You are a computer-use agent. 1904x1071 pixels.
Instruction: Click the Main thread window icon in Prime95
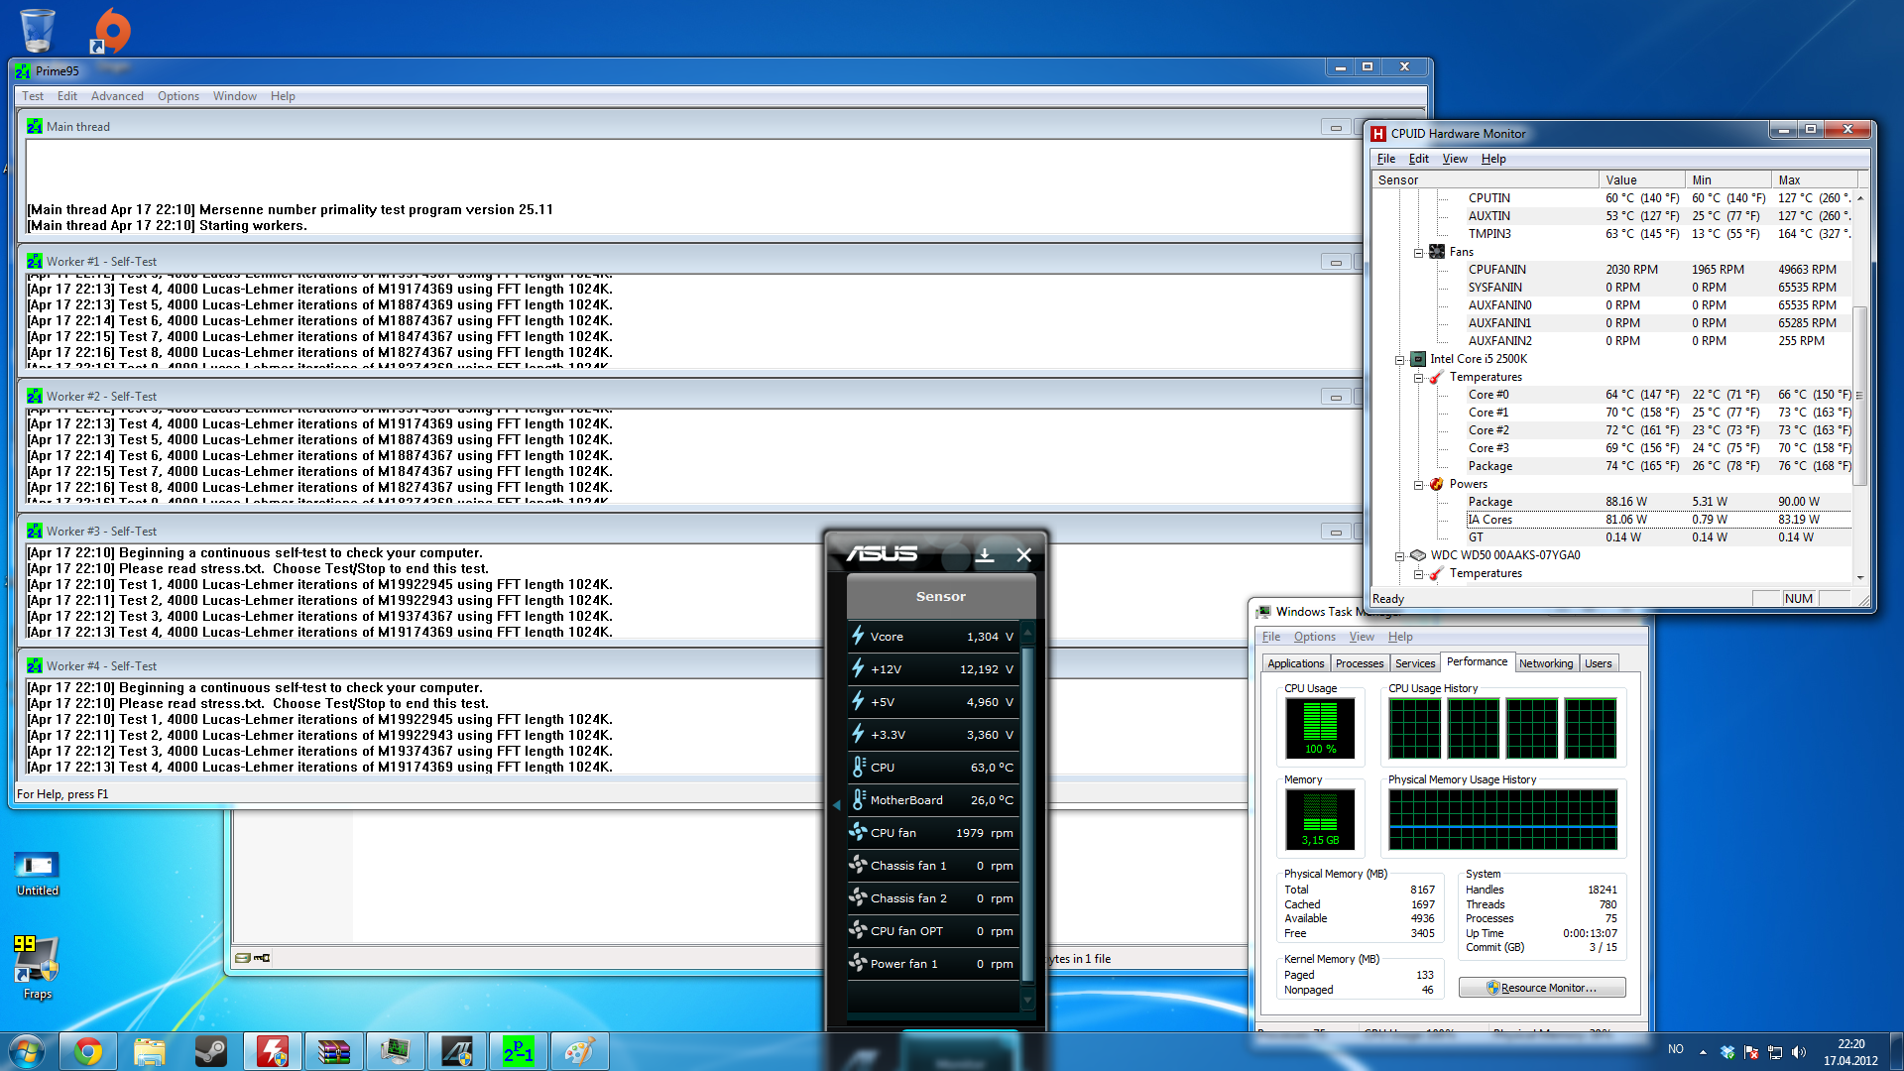point(35,127)
